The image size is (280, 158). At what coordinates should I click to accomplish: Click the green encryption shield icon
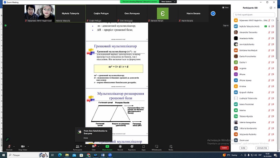(x=5, y=26)
